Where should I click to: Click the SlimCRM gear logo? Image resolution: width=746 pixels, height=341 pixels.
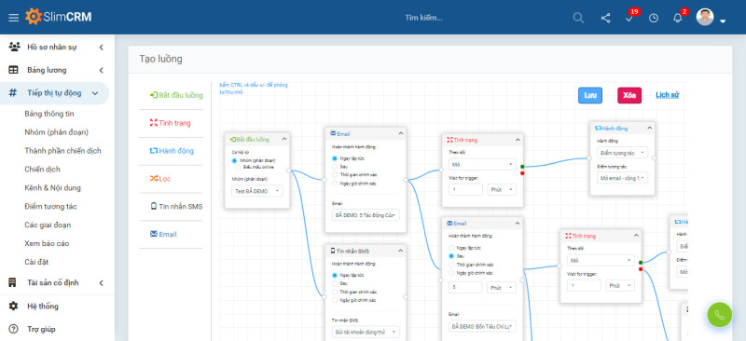[34, 17]
